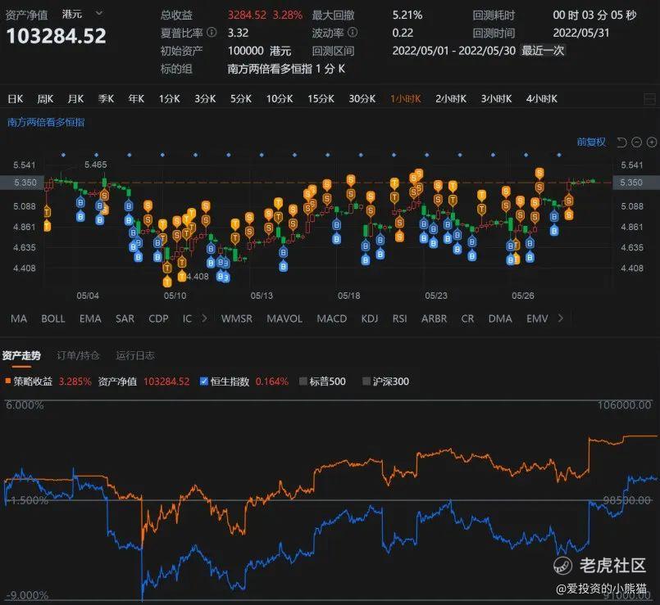The width and height of the screenshot is (660, 605).
Task: Open the 前复权 adjustment option
Action: [591, 142]
